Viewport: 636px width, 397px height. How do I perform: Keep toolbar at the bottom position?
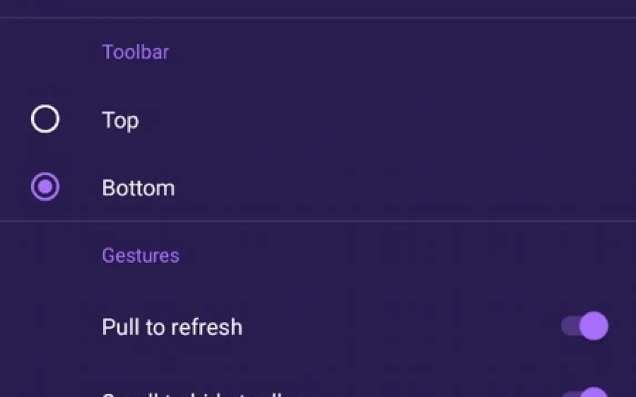(x=45, y=187)
